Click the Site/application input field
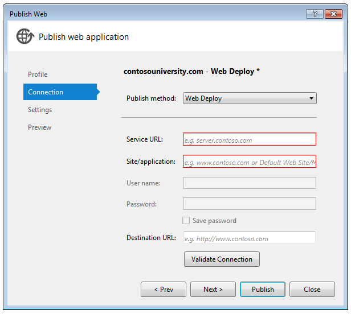 click(250, 162)
